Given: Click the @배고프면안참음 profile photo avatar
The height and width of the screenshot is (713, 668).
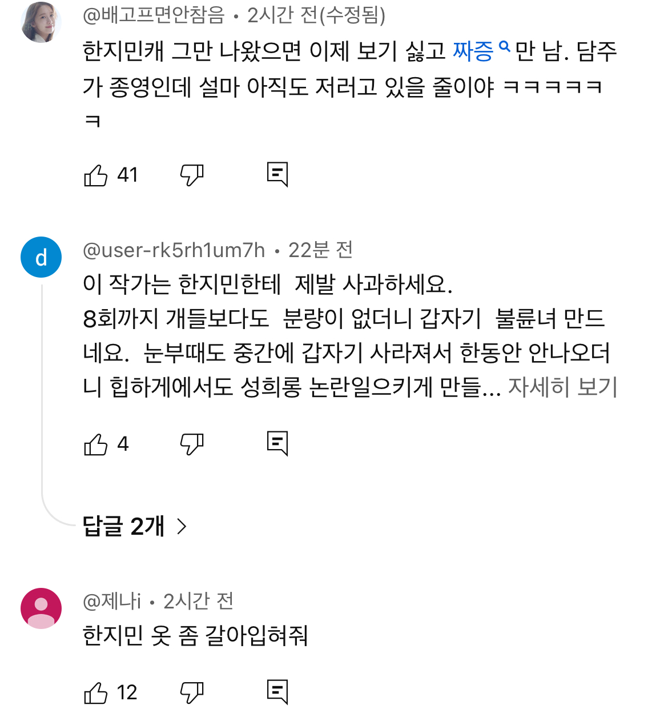Looking at the screenshot, I should [41, 23].
